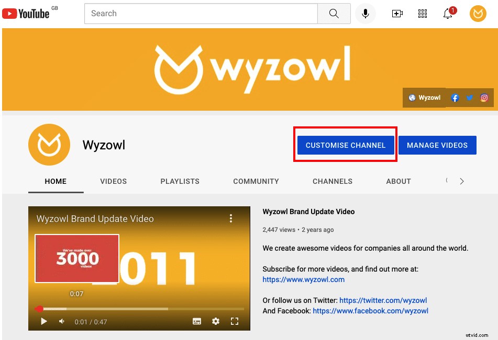Open the video player settings gear menu
498x340 pixels.
216,322
